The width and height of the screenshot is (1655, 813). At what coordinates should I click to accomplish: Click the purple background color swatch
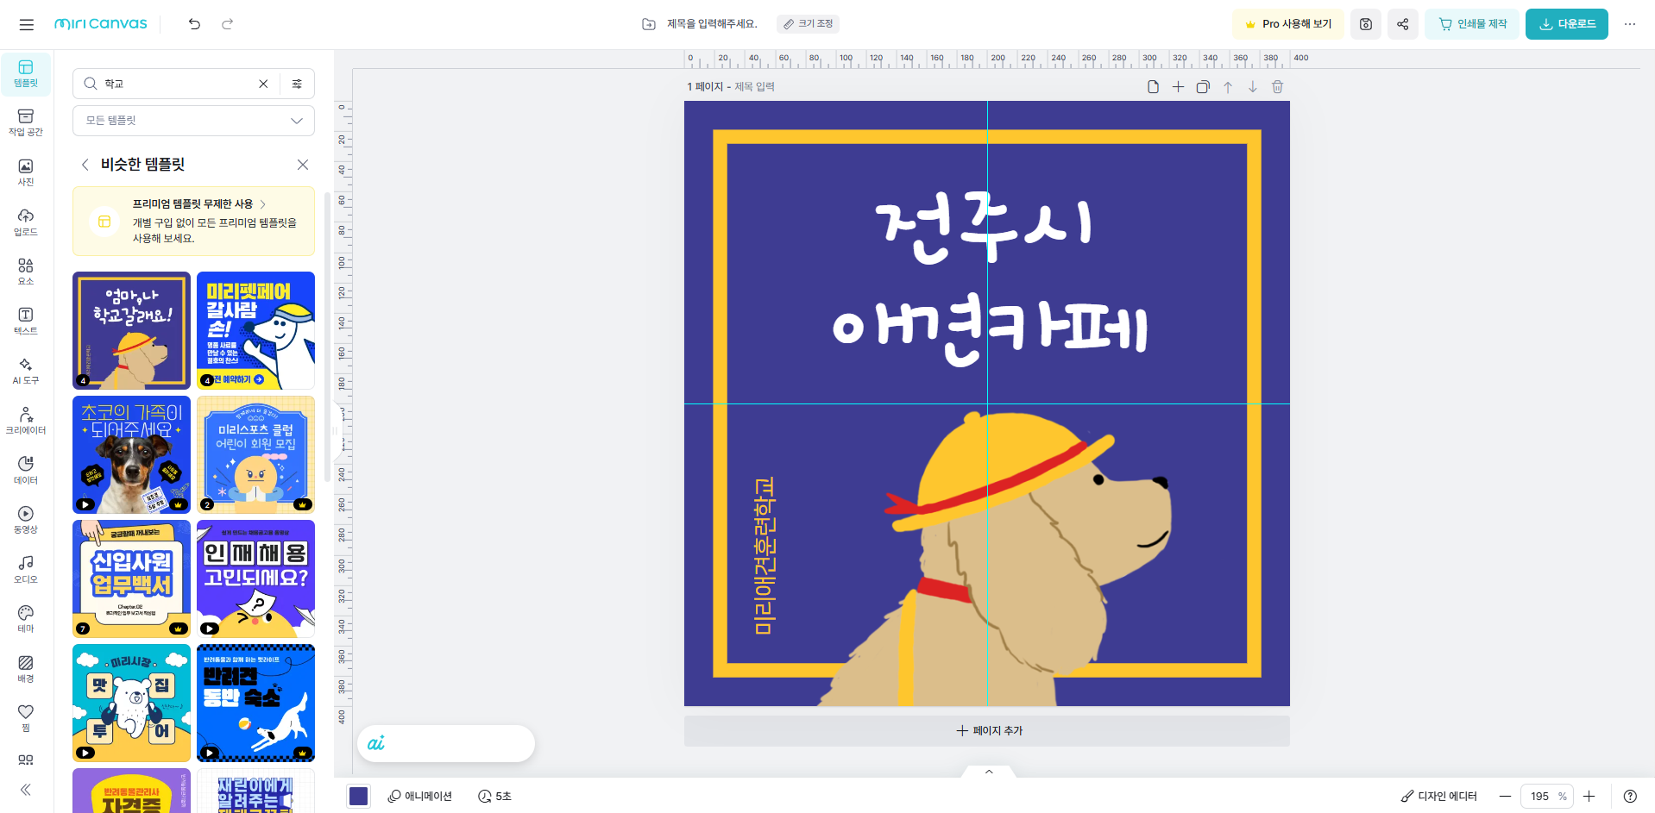[x=359, y=797]
